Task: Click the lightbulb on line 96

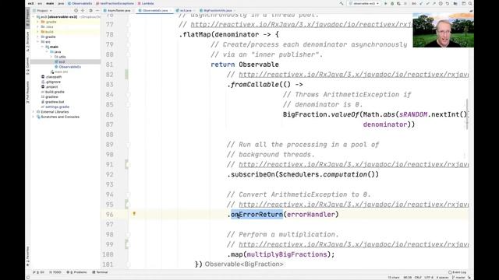Action: tap(134, 214)
